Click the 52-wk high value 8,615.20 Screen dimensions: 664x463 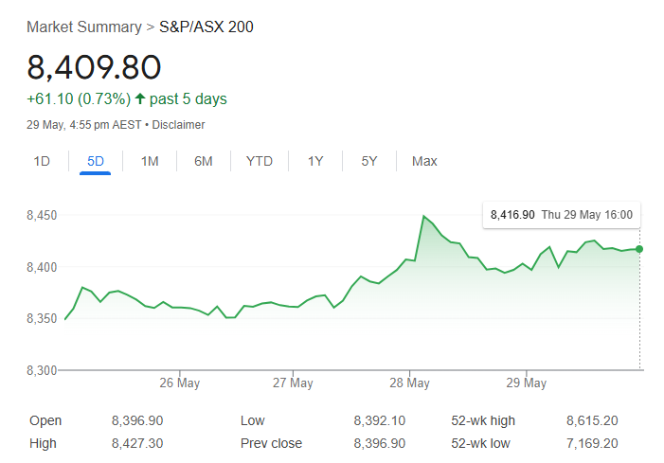click(x=592, y=420)
